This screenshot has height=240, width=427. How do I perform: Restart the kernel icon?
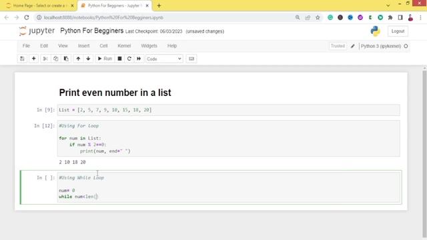[129, 59]
